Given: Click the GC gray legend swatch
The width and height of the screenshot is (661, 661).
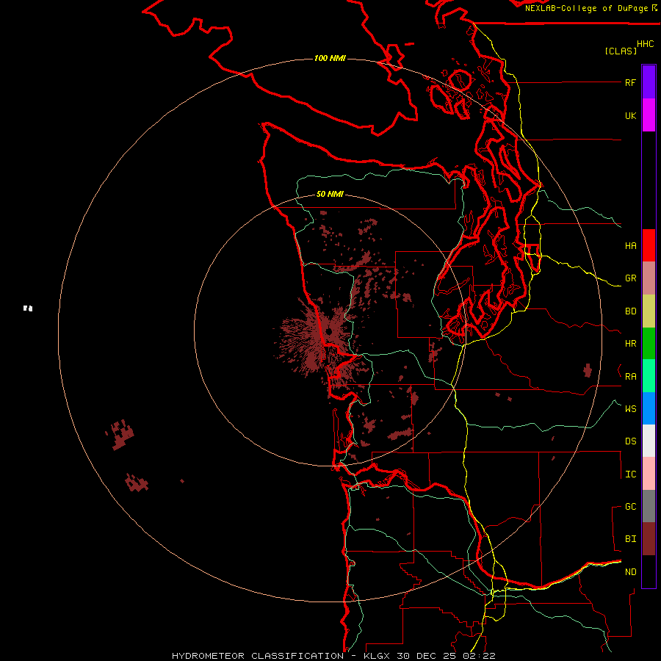Looking at the screenshot, I should pos(649,506).
